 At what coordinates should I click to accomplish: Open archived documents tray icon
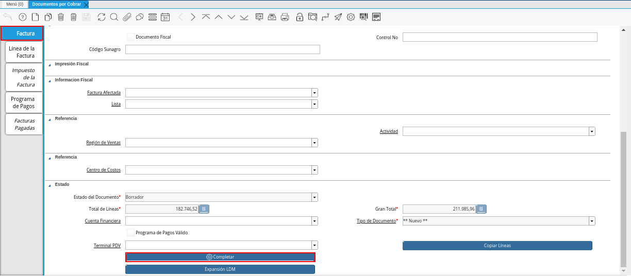[272, 17]
